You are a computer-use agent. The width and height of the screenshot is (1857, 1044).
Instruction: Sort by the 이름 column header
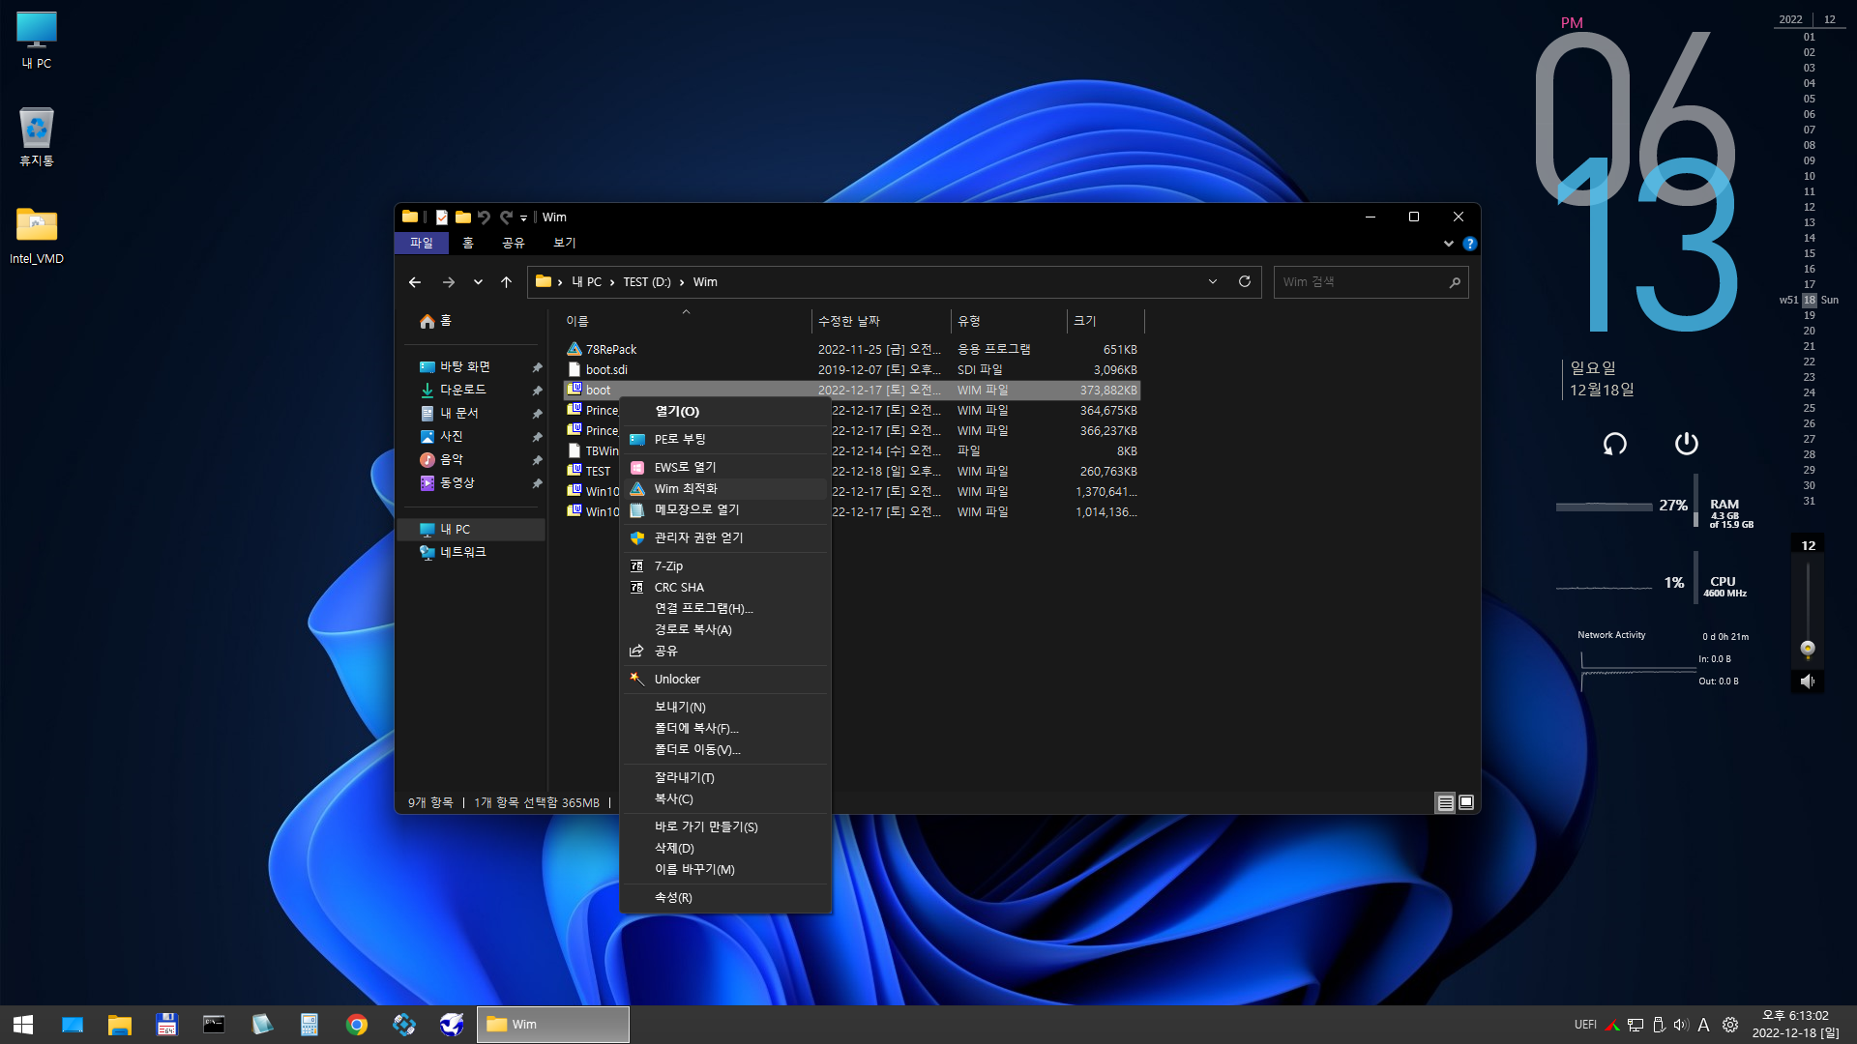point(687,321)
